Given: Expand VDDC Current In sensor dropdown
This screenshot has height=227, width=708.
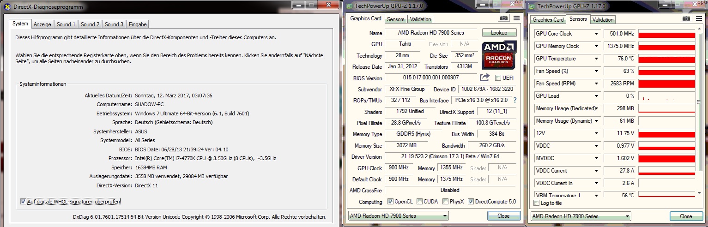Looking at the screenshot, I should [596, 183].
